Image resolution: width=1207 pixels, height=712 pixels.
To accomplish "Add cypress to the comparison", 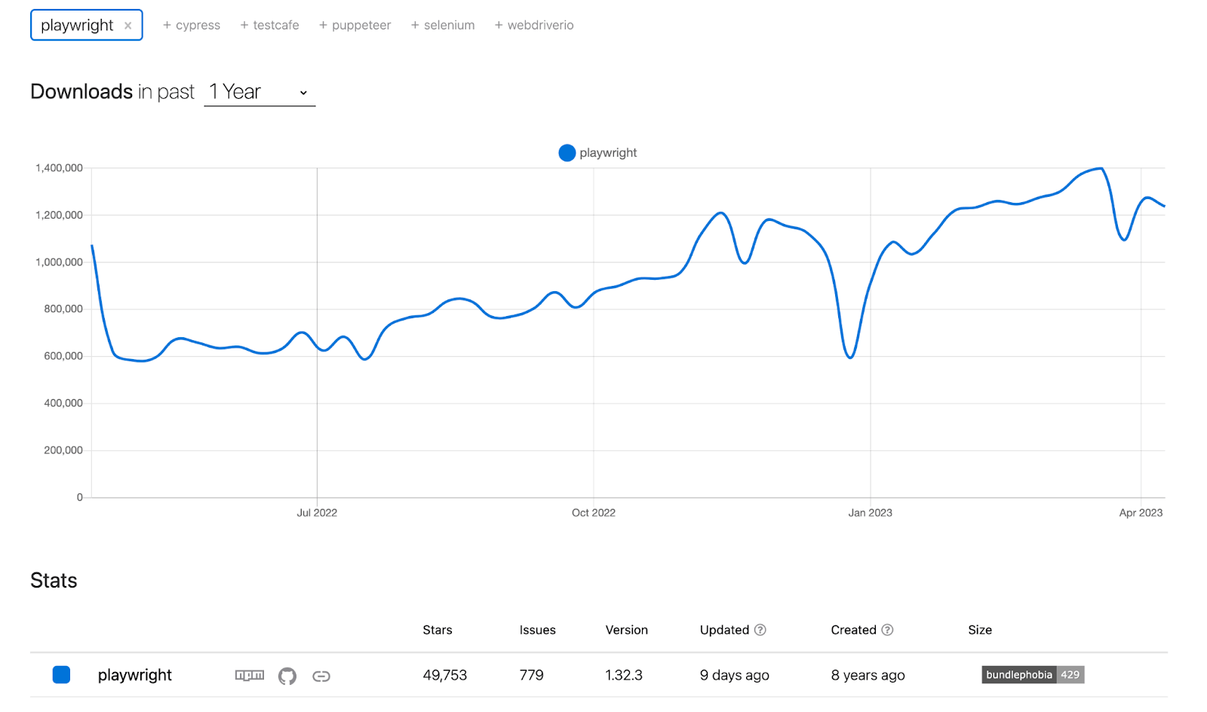I will (x=192, y=25).
